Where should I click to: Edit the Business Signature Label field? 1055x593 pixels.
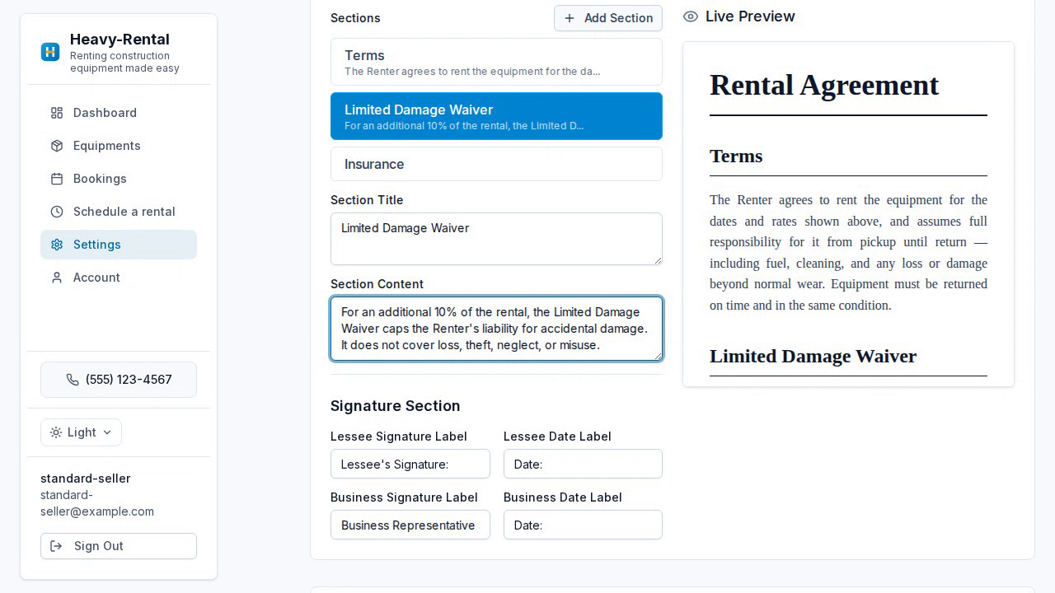[410, 525]
